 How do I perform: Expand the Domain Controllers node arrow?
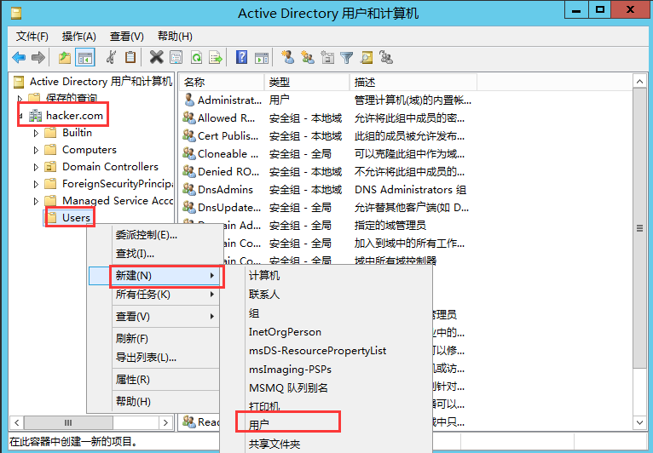click(x=36, y=167)
